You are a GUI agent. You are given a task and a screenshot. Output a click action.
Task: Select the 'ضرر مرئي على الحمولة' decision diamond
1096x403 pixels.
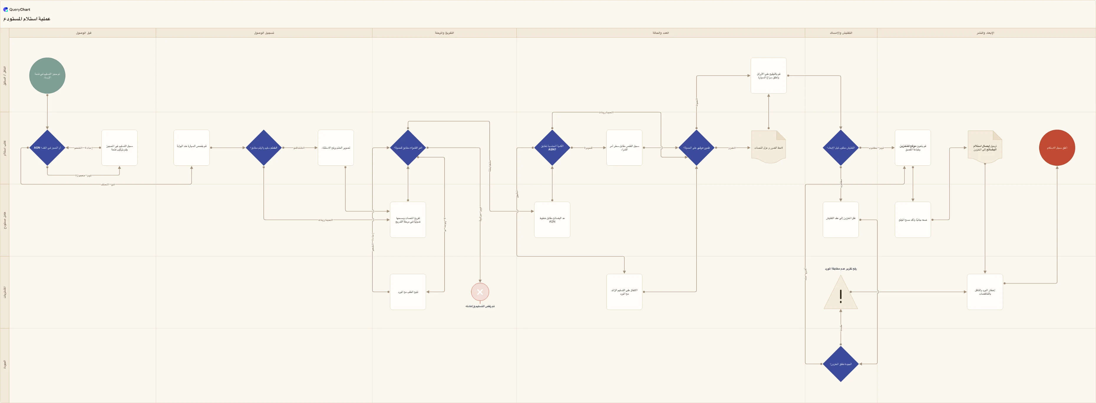[696, 147]
